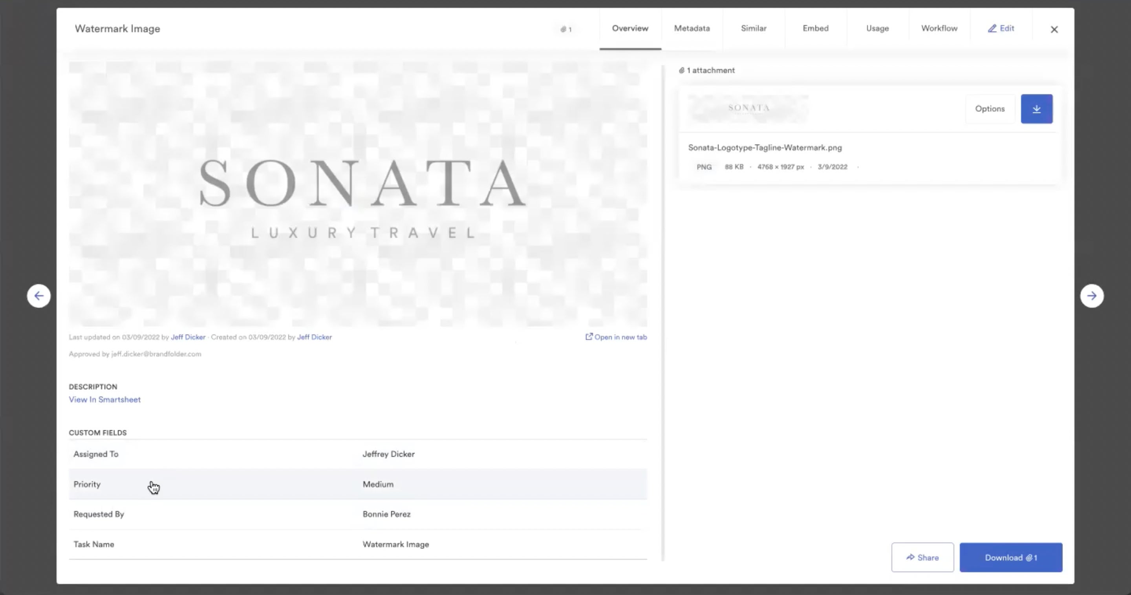
Task: Click the Share button
Action: 922,557
